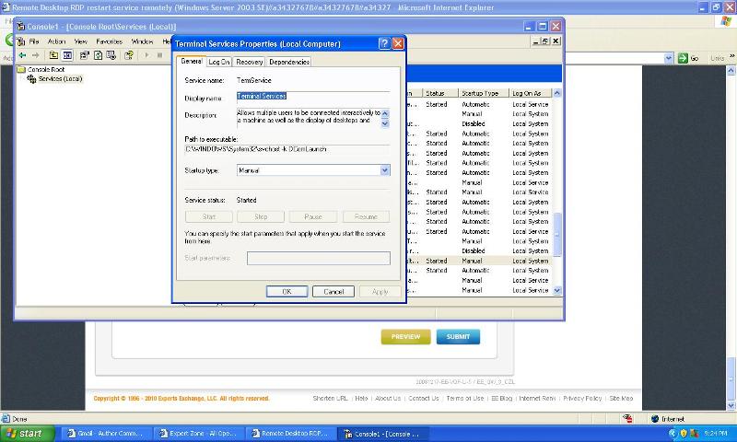Click the services list vertical scrollbar thumb
The width and height of the screenshot is (737, 442).
(x=557, y=235)
